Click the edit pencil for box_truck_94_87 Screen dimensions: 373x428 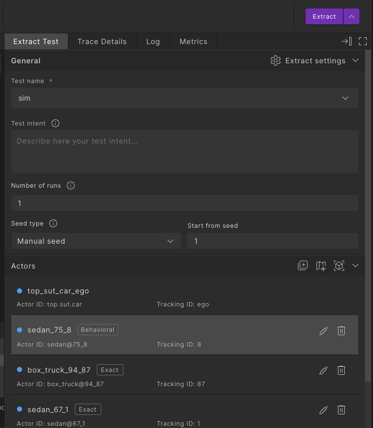[x=324, y=370]
